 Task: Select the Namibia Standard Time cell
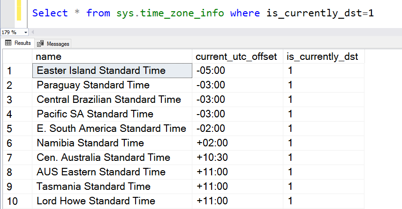112,143
